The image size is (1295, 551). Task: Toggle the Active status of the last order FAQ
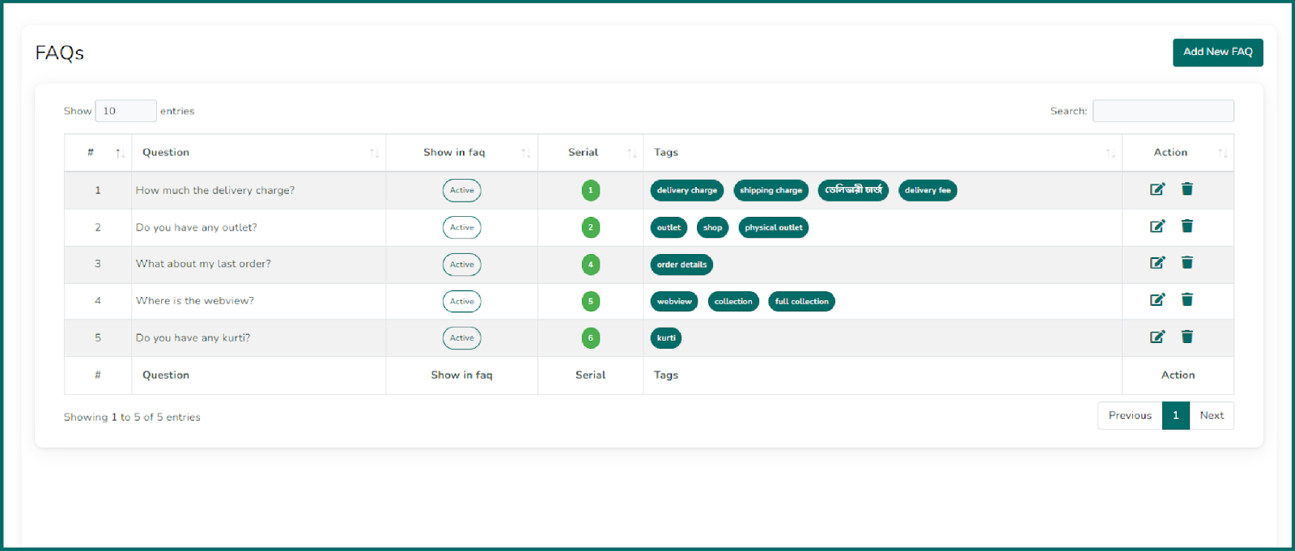click(x=461, y=265)
